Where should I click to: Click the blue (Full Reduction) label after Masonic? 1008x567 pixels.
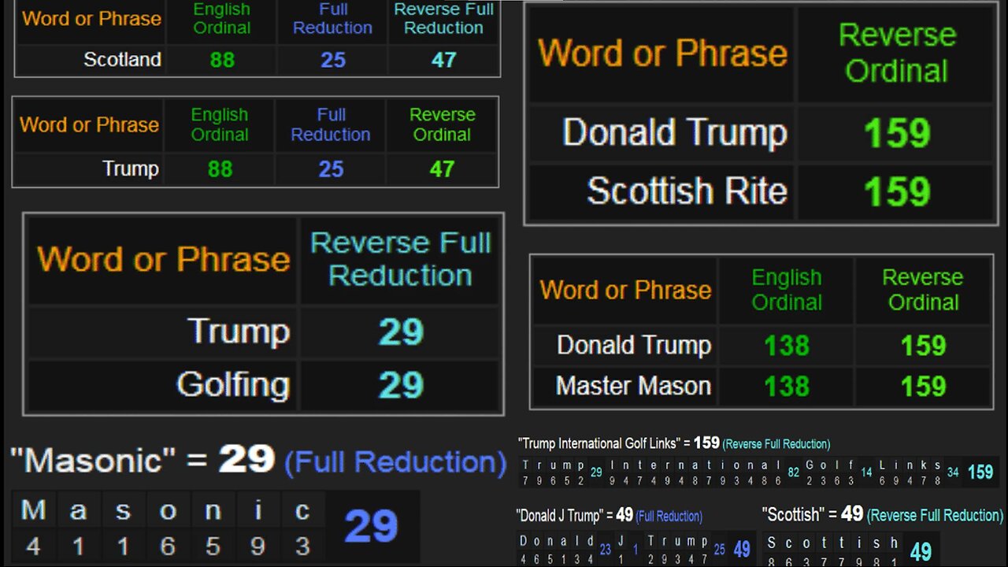click(395, 462)
